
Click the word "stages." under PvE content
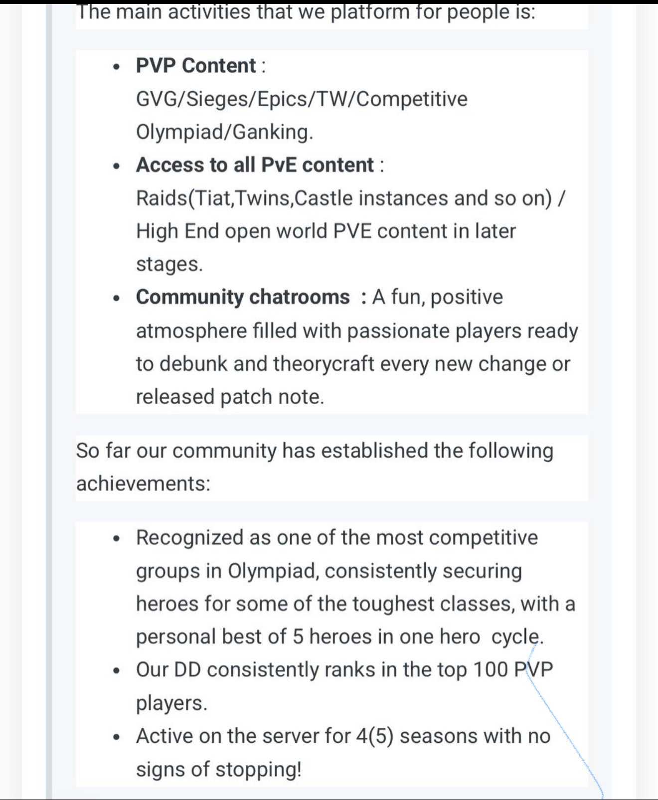[169, 264]
